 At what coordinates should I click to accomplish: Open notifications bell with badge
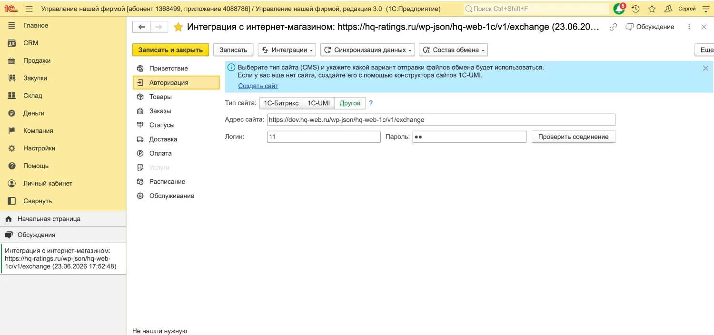pos(619,9)
